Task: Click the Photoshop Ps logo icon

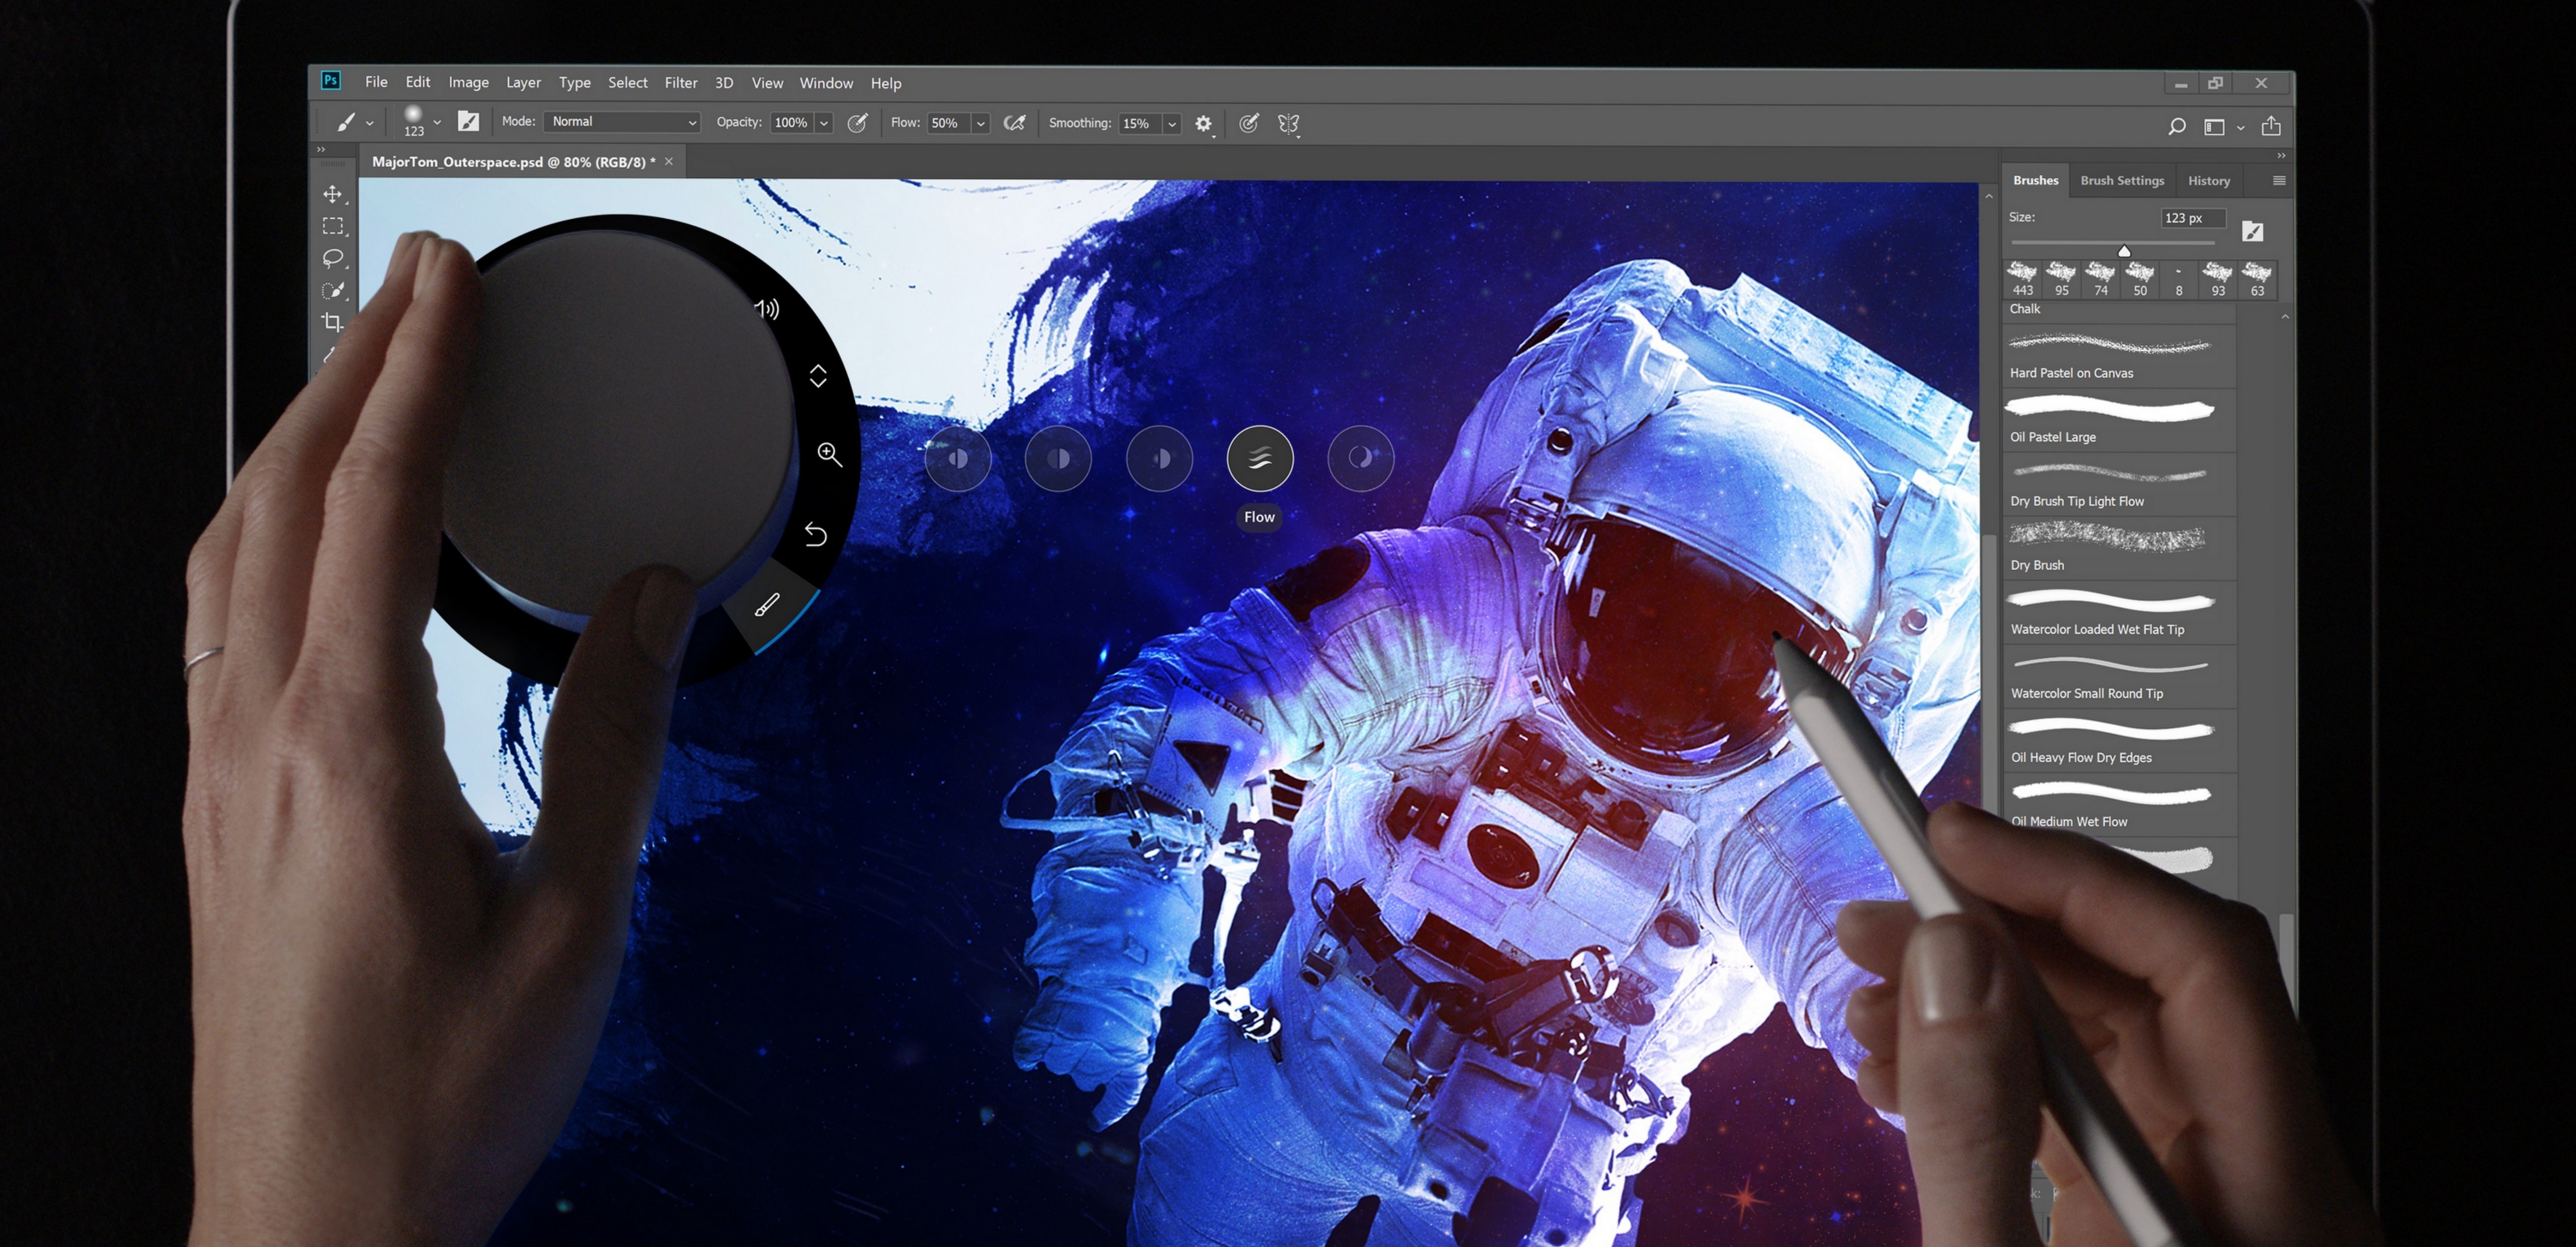Action: point(331,81)
